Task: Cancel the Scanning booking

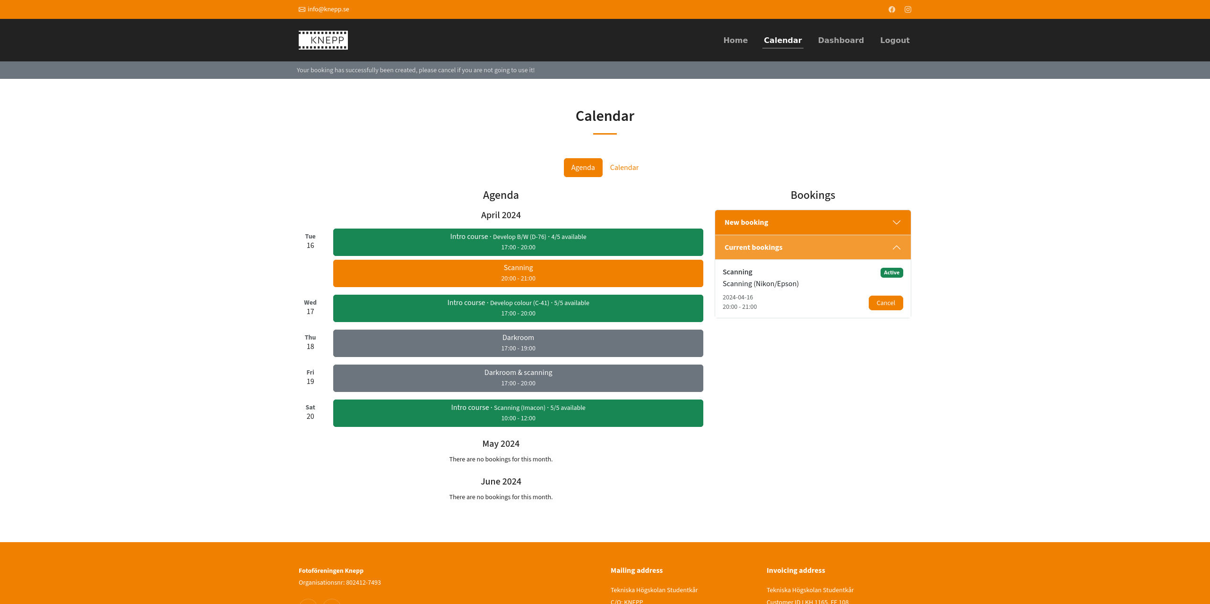Action: tap(885, 303)
